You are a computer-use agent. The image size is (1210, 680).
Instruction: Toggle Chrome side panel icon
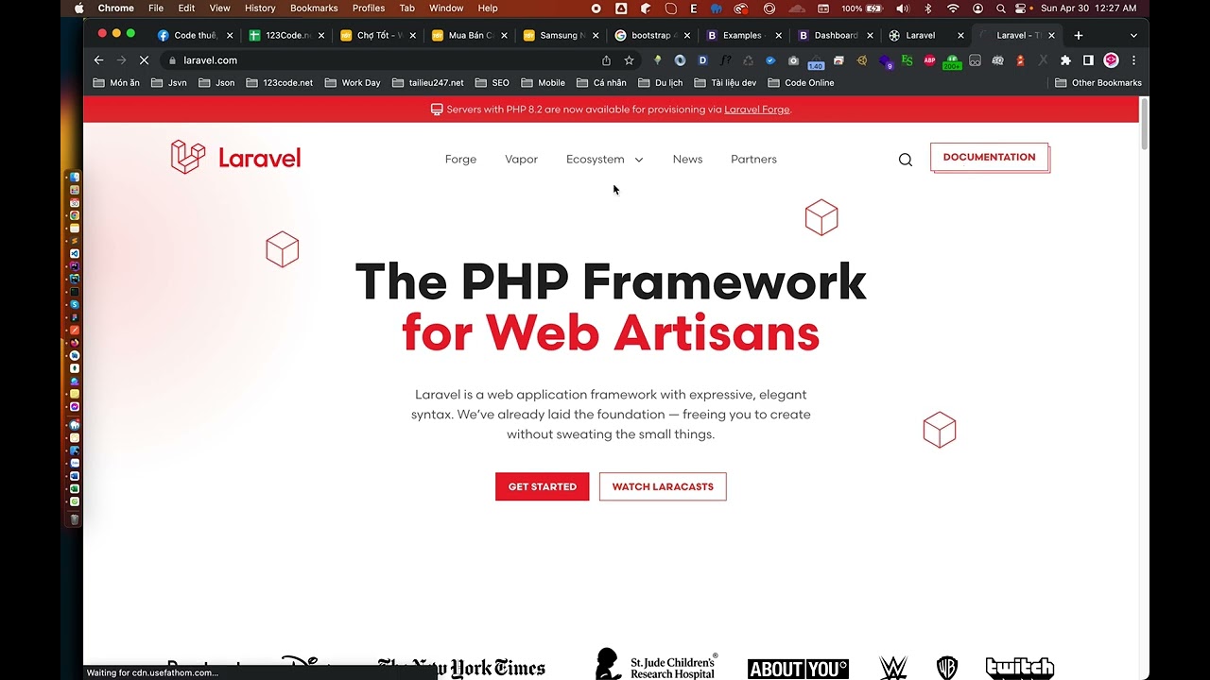(1088, 60)
